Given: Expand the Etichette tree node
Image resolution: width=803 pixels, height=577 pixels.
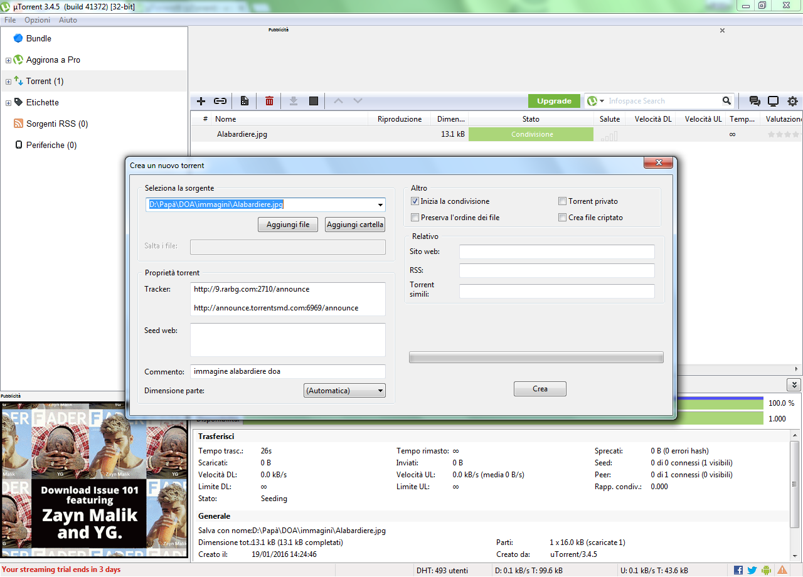Looking at the screenshot, I should [8, 103].
